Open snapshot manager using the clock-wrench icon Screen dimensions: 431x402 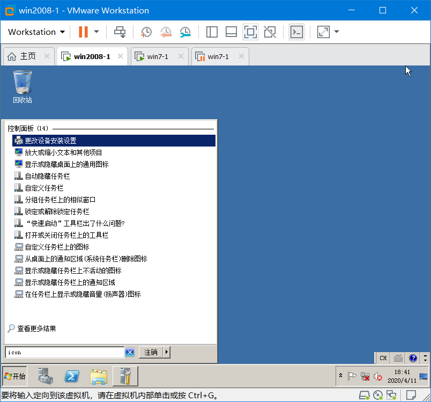(185, 32)
